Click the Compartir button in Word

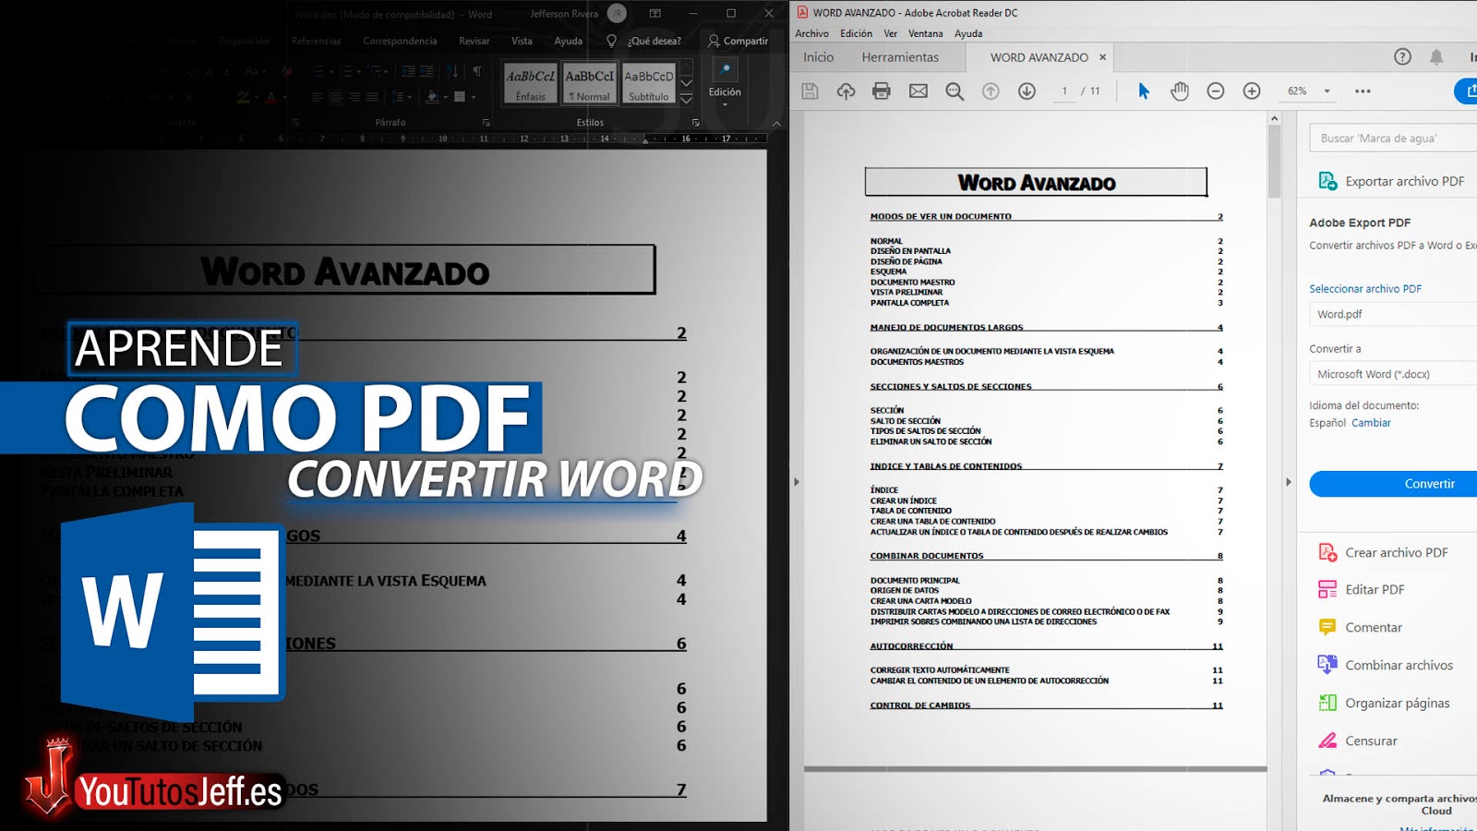(x=738, y=41)
